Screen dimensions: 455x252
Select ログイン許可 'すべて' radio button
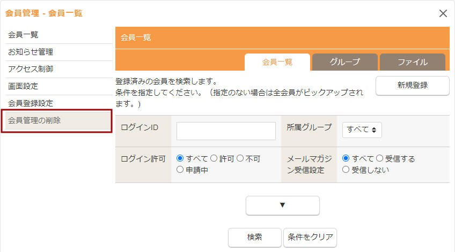point(180,158)
